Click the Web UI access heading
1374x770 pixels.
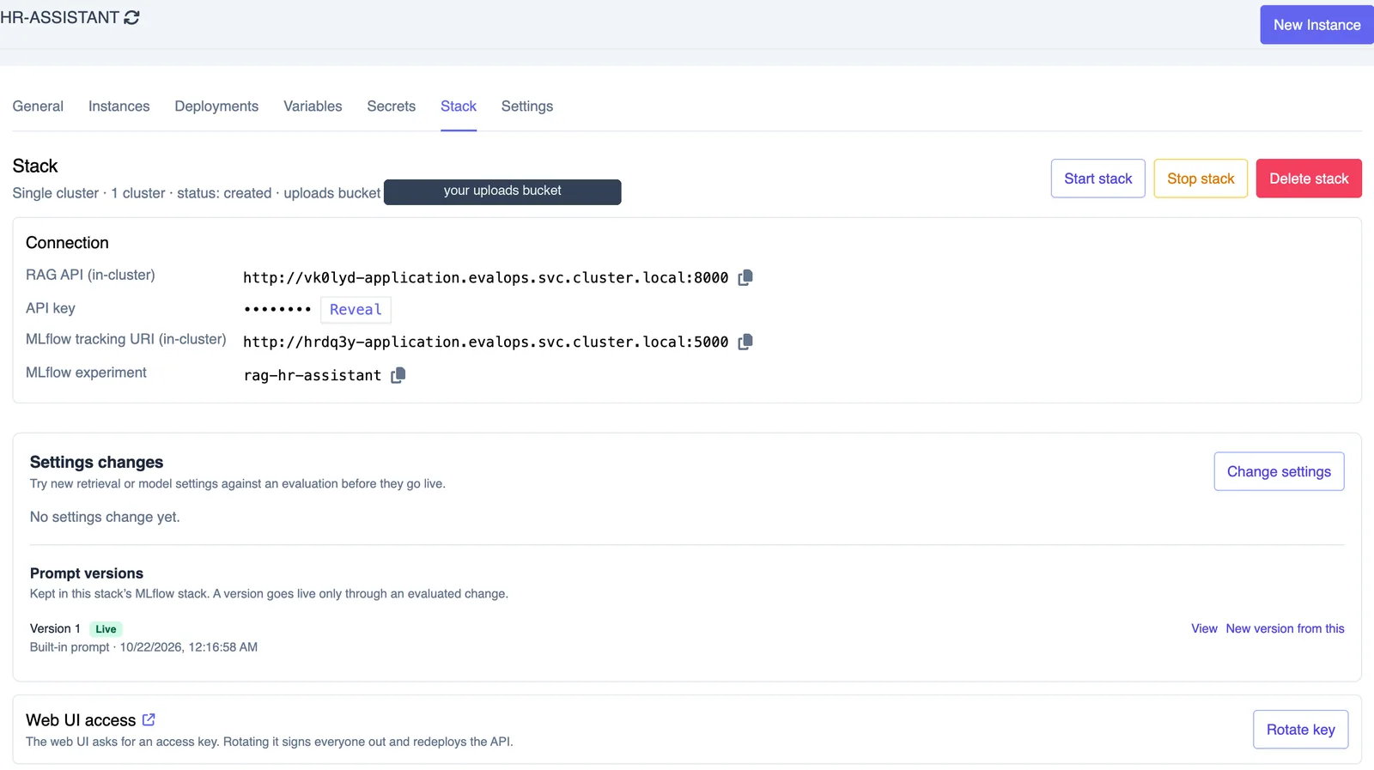pos(81,720)
